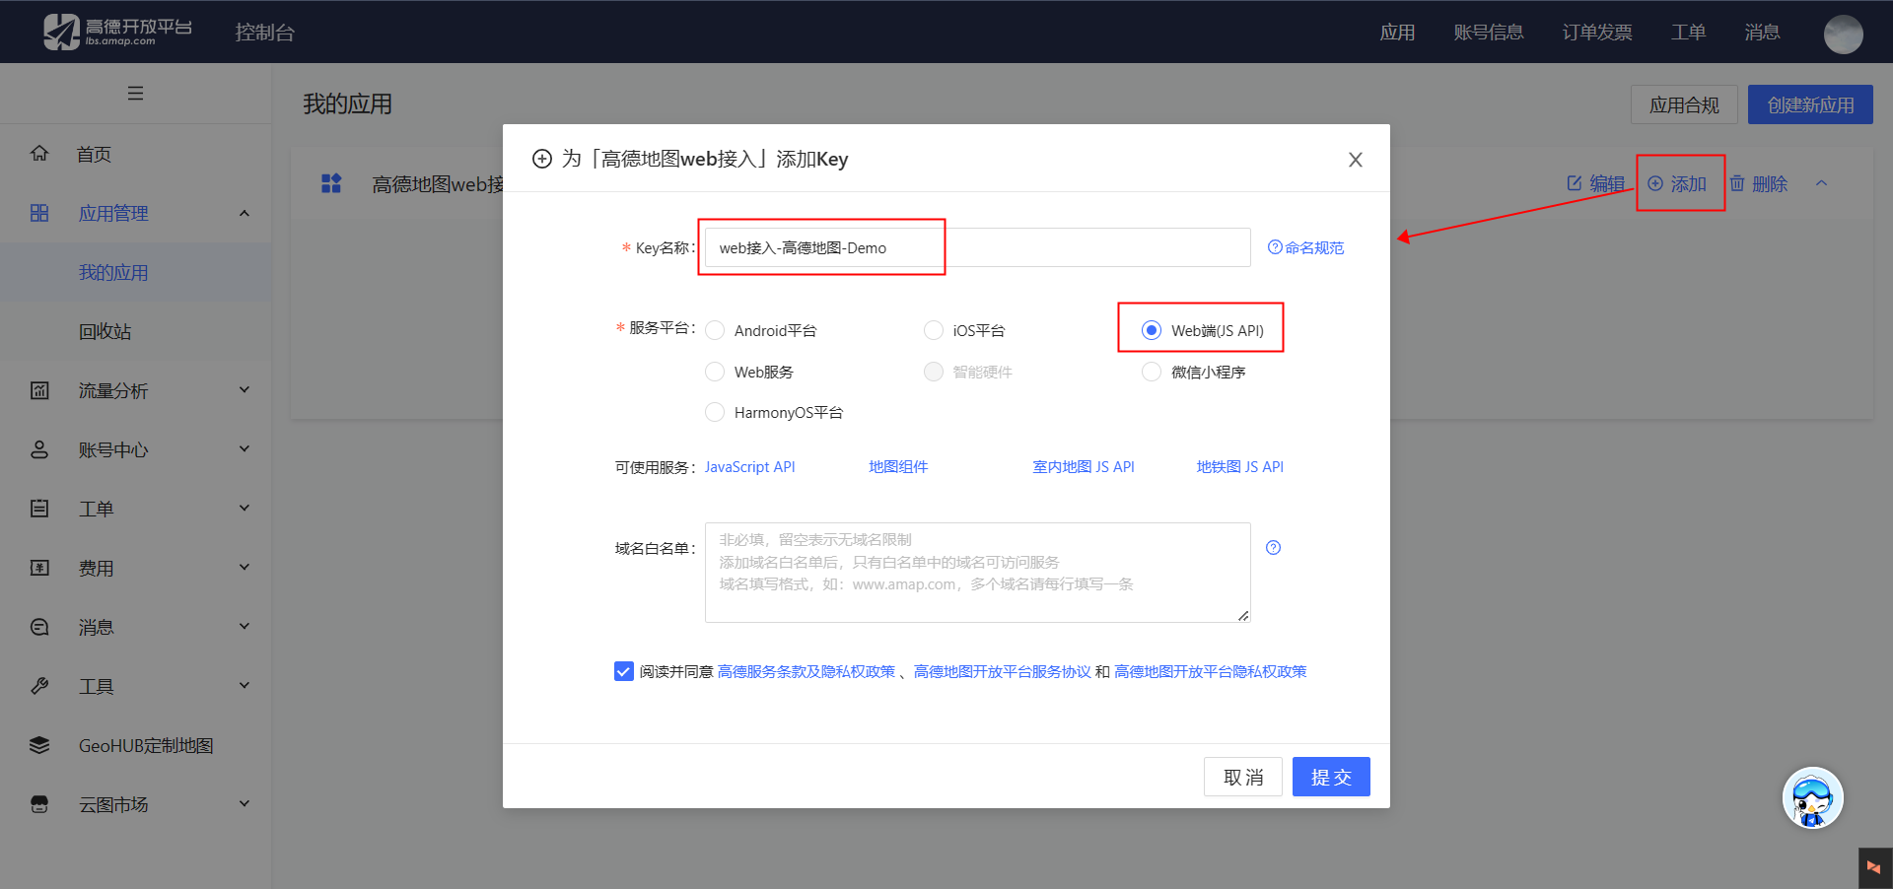Click the home icon beside 首页

(39, 154)
